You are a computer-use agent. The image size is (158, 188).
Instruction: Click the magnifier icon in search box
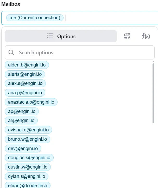(x=11, y=52)
